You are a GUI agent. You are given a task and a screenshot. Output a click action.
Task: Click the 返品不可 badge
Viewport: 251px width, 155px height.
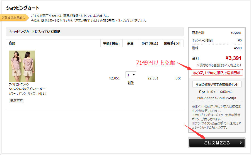click(x=16, y=101)
